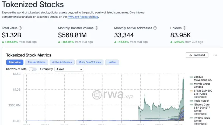Screen dimensions: 223x125
Task: Open the Monthly Transfer Volume help icon
Action: pos(96,28)
